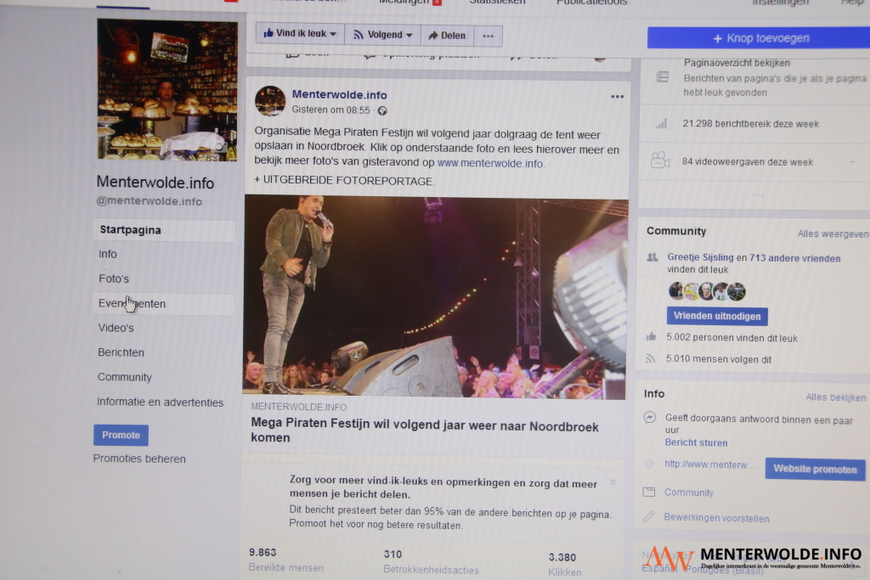
Task: Click the Knop toevoegen button
Action: click(759, 38)
